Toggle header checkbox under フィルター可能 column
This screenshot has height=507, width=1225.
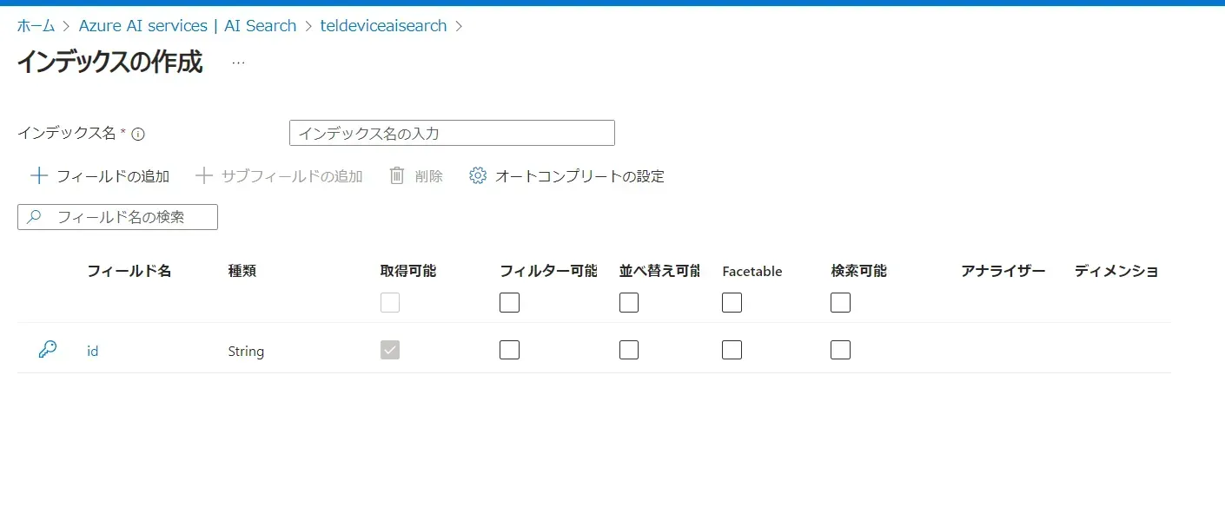point(510,303)
